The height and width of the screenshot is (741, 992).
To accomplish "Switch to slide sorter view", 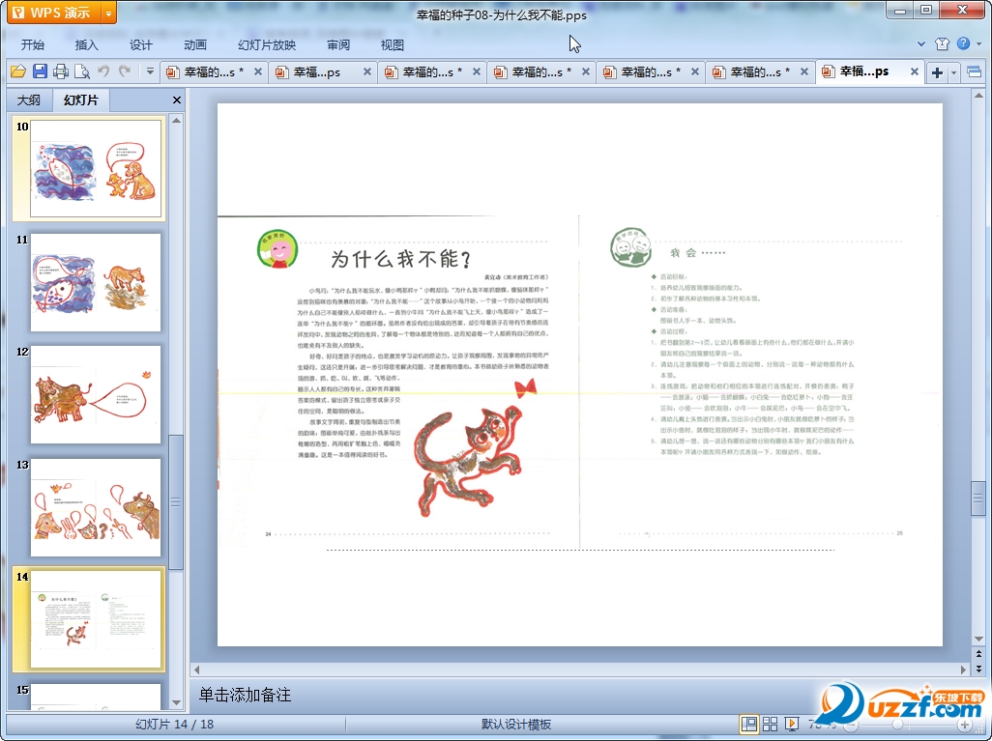I will point(770,724).
